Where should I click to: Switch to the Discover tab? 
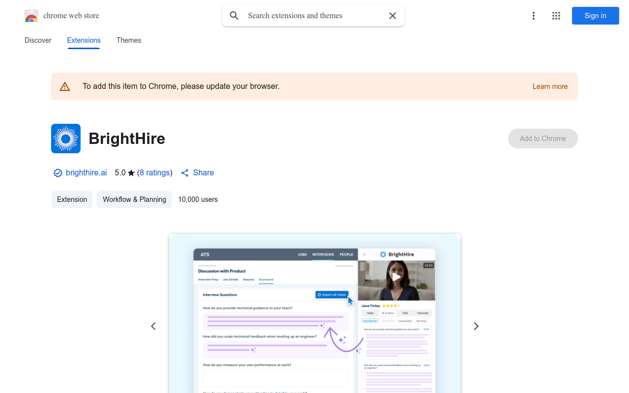point(38,40)
